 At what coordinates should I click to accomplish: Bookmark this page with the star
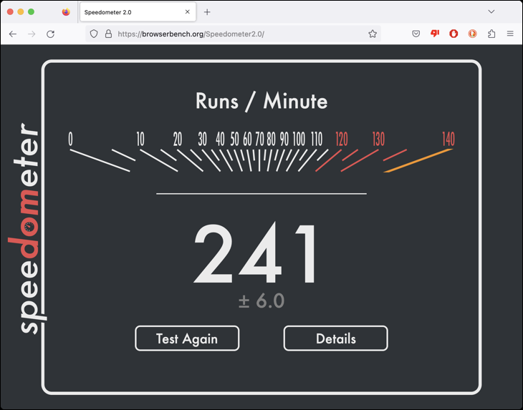pyautogui.click(x=373, y=34)
